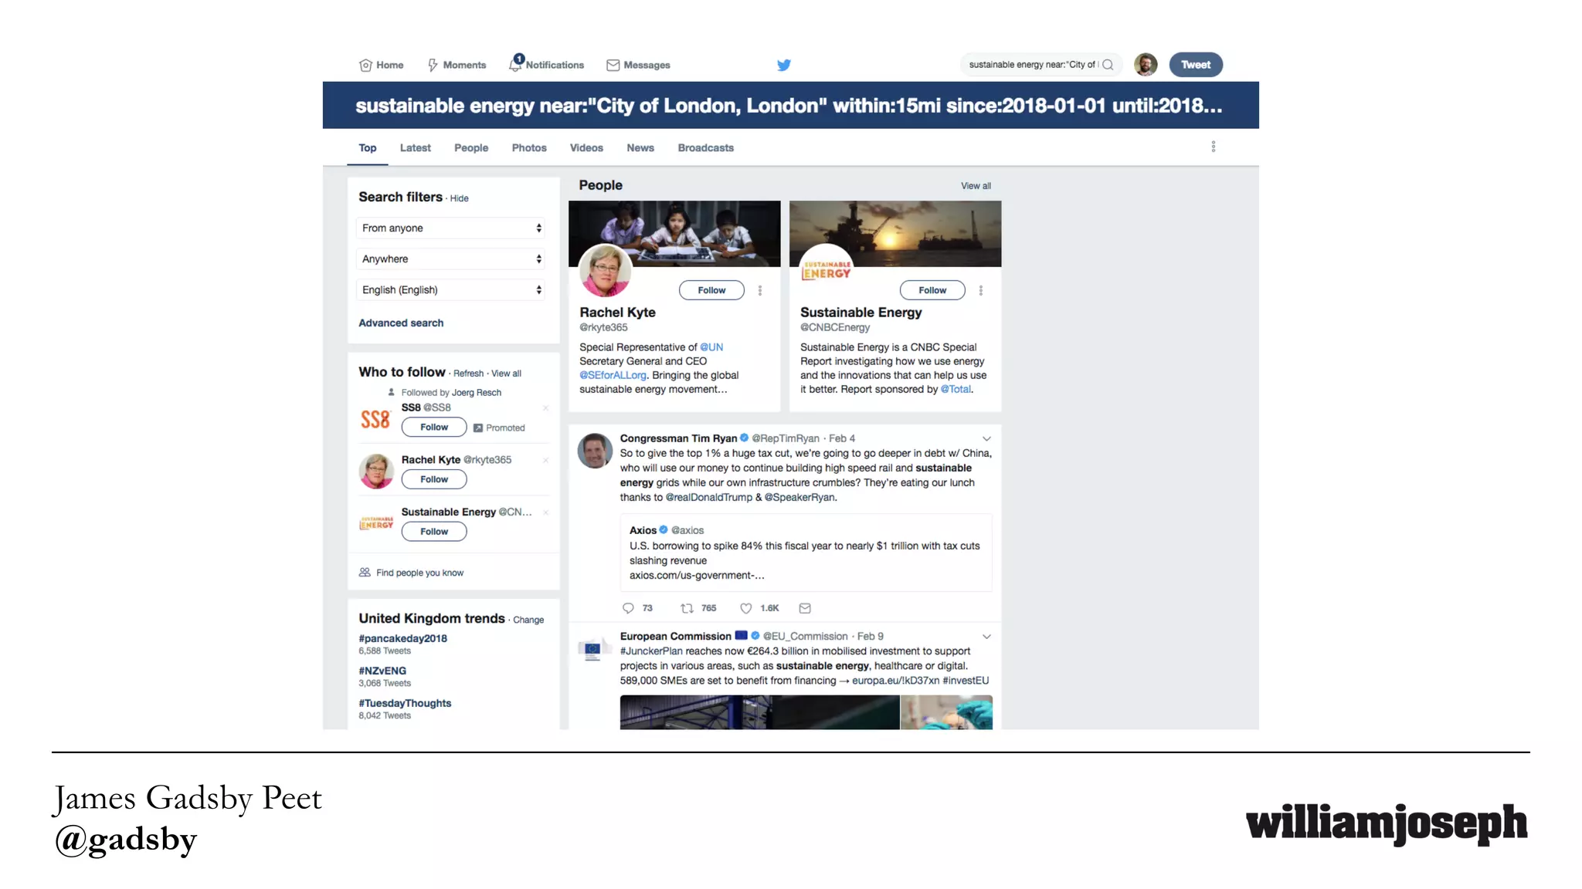
Task: Hide the search filters panel
Action: point(459,198)
